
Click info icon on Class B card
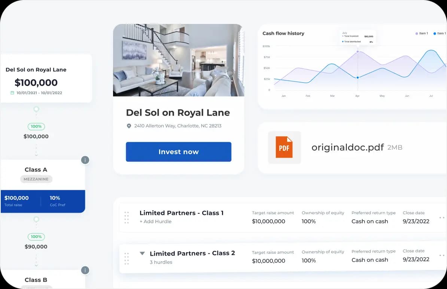point(85,270)
